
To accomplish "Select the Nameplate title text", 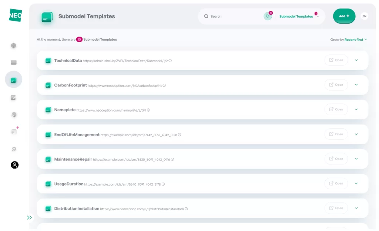I will 65,110.
